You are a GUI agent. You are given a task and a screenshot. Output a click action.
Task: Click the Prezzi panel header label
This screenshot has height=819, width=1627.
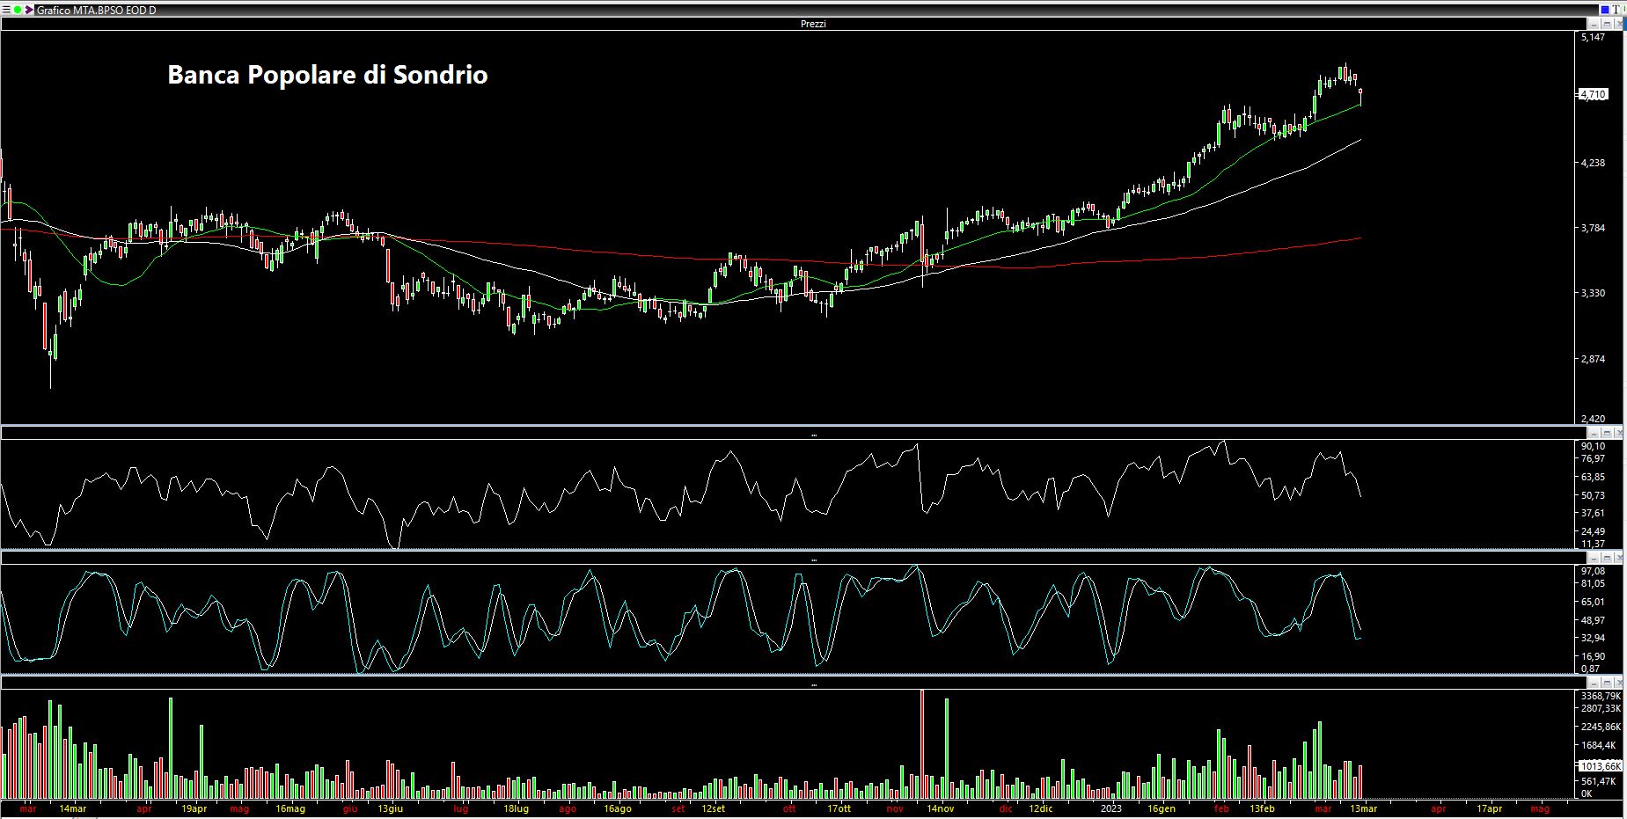click(x=813, y=24)
